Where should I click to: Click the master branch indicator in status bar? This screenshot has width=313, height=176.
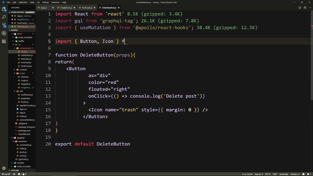pyautogui.click(x=6, y=174)
